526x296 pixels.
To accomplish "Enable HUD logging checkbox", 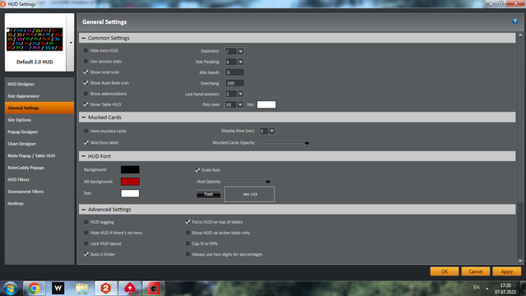I will (85, 222).
